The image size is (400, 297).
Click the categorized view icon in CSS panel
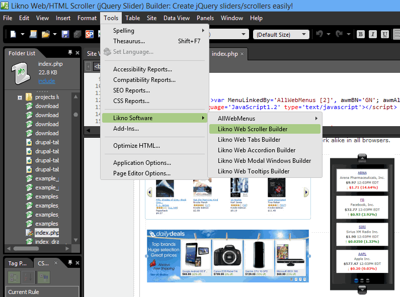coord(14,277)
